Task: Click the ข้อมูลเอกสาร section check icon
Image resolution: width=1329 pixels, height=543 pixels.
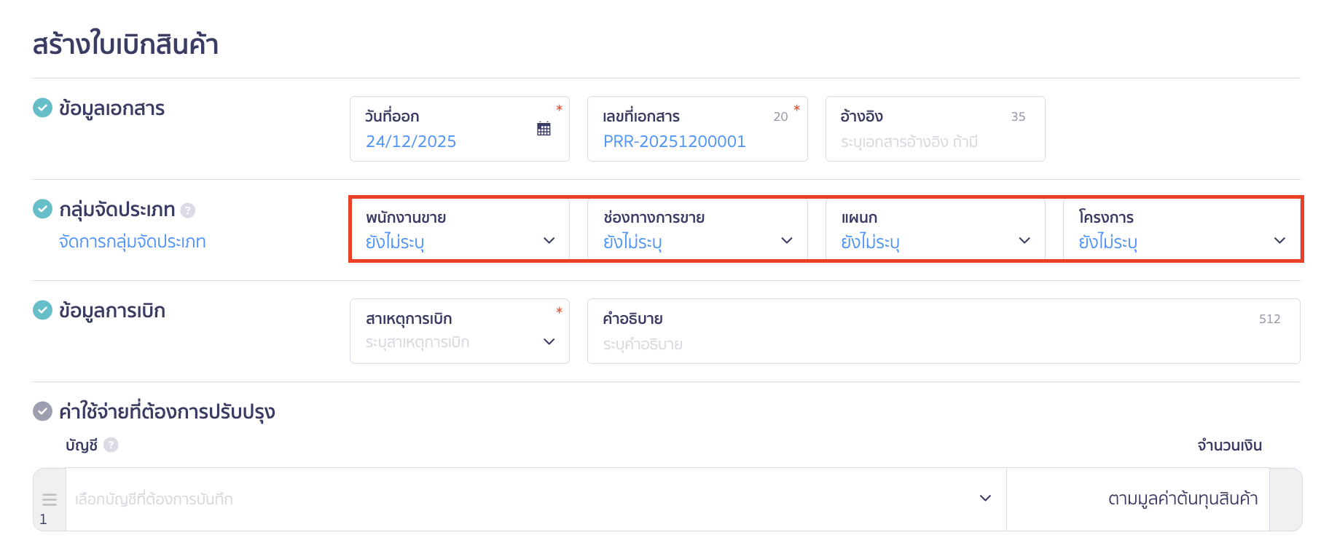Action: click(x=43, y=108)
